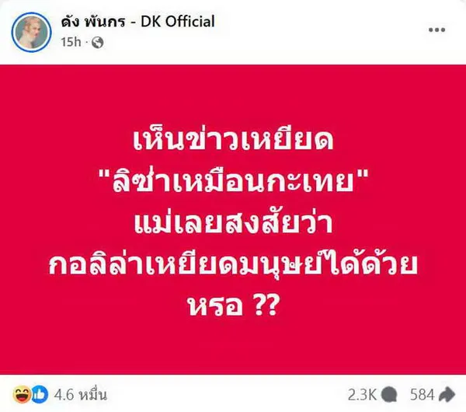
Task: Click the Haha laughing reaction emoji
Action: pos(22,394)
